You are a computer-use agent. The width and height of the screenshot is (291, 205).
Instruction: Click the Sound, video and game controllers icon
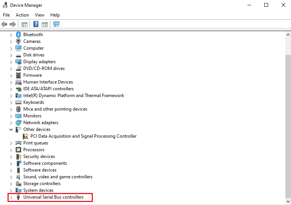(x=18, y=177)
